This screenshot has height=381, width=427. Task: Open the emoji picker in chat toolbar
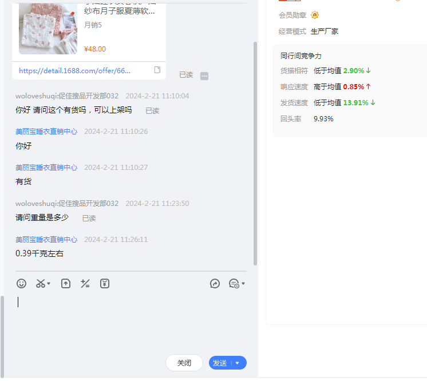click(21, 283)
